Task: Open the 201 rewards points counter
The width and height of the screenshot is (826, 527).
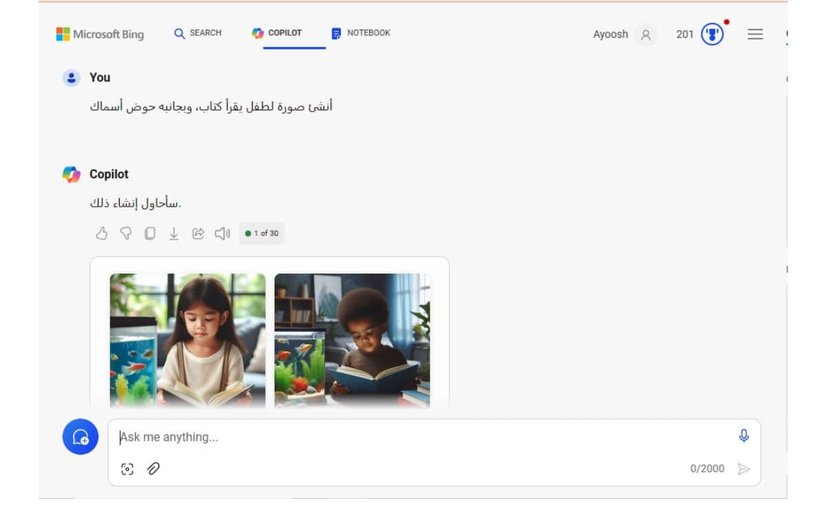Action: pyautogui.click(x=684, y=34)
